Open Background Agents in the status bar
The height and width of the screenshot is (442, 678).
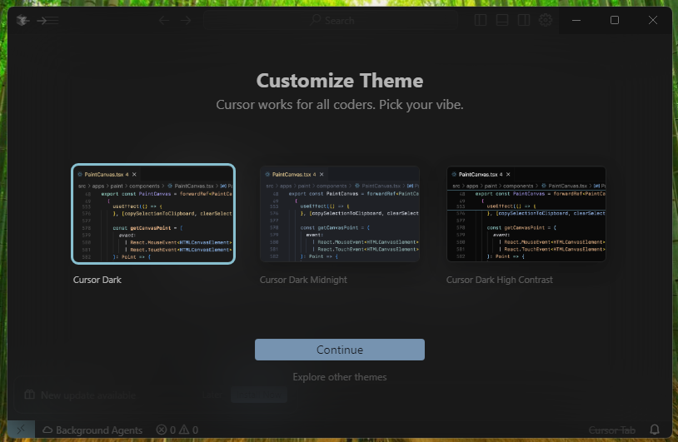tap(92, 430)
